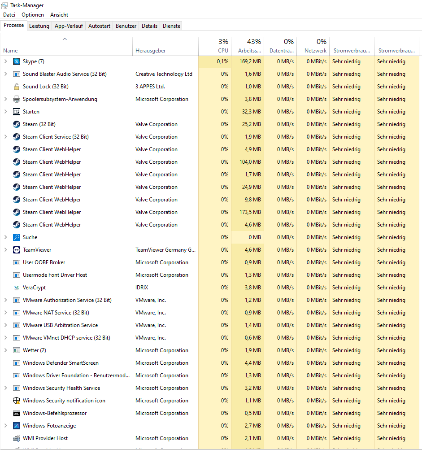Click the Windows Security notification shield icon
The height and width of the screenshot is (454, 422).
17,401
